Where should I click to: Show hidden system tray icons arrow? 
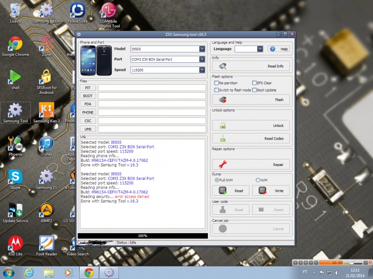[x=314, y=273]
